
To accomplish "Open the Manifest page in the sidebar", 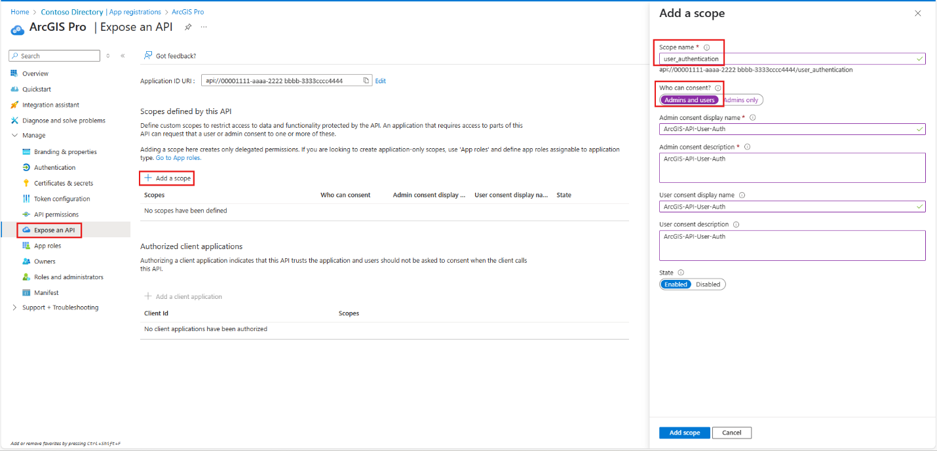I will click(x=46, y=293).
